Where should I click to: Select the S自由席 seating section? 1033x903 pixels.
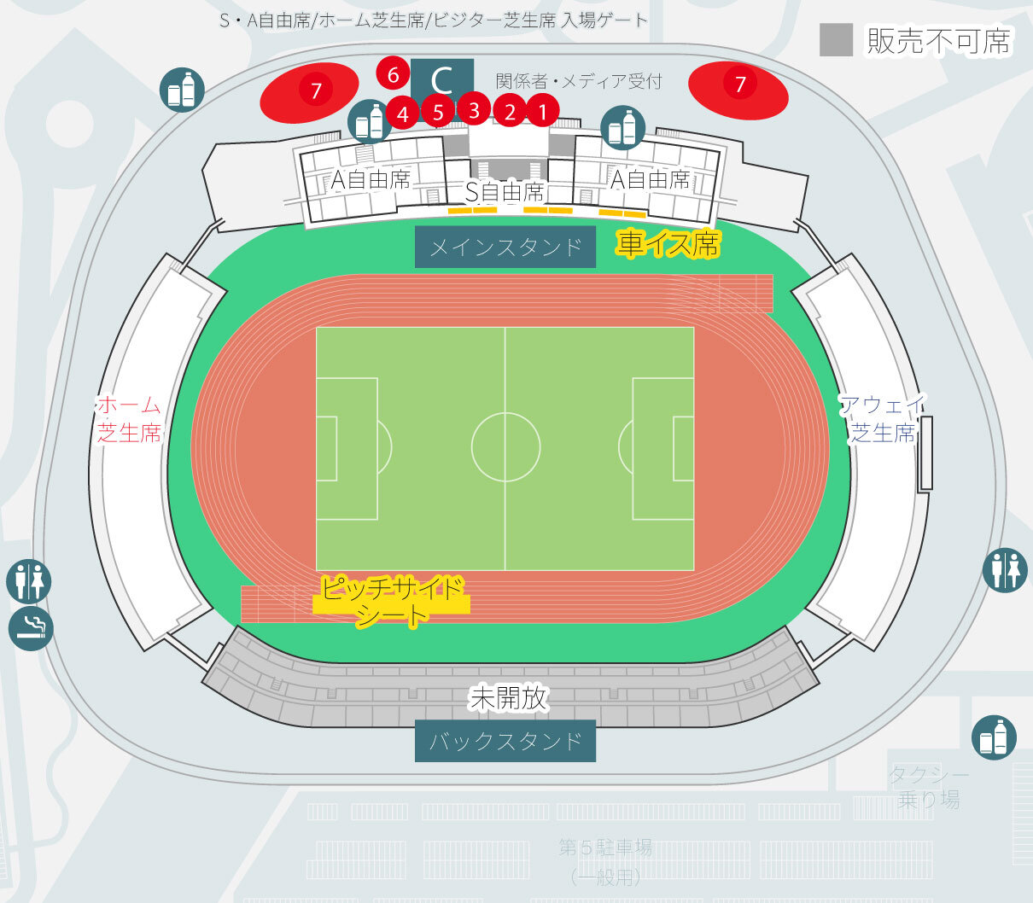[x=505, y=191]
